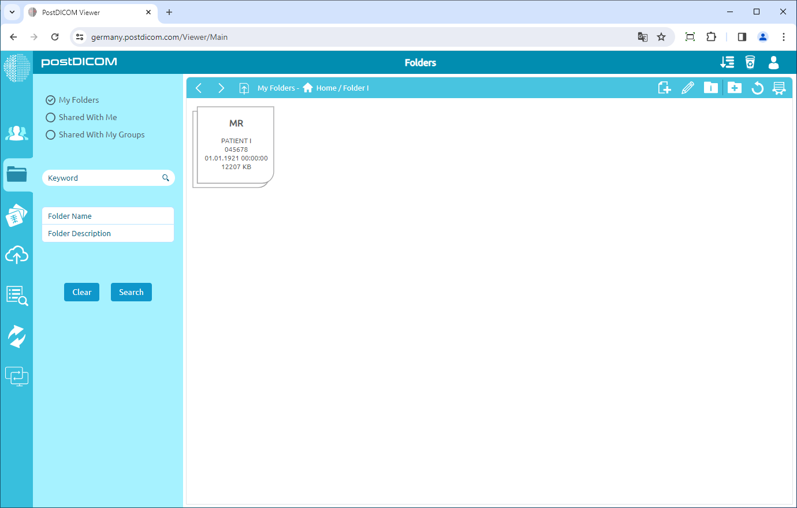
Task: Open the remote sessions sidebar icon
Action: [17, 376]
